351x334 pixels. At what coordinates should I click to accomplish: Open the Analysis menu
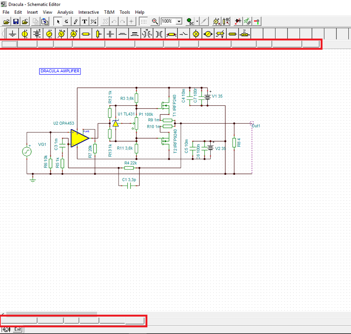point(65,12)
